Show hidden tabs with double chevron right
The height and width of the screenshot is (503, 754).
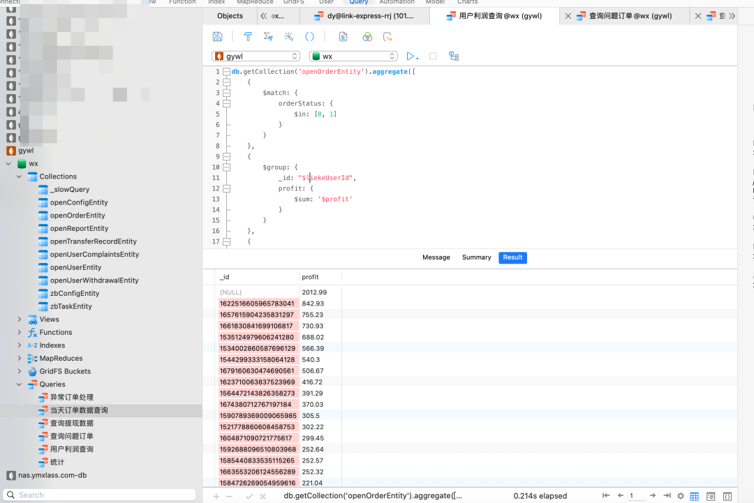click(732, 16)
